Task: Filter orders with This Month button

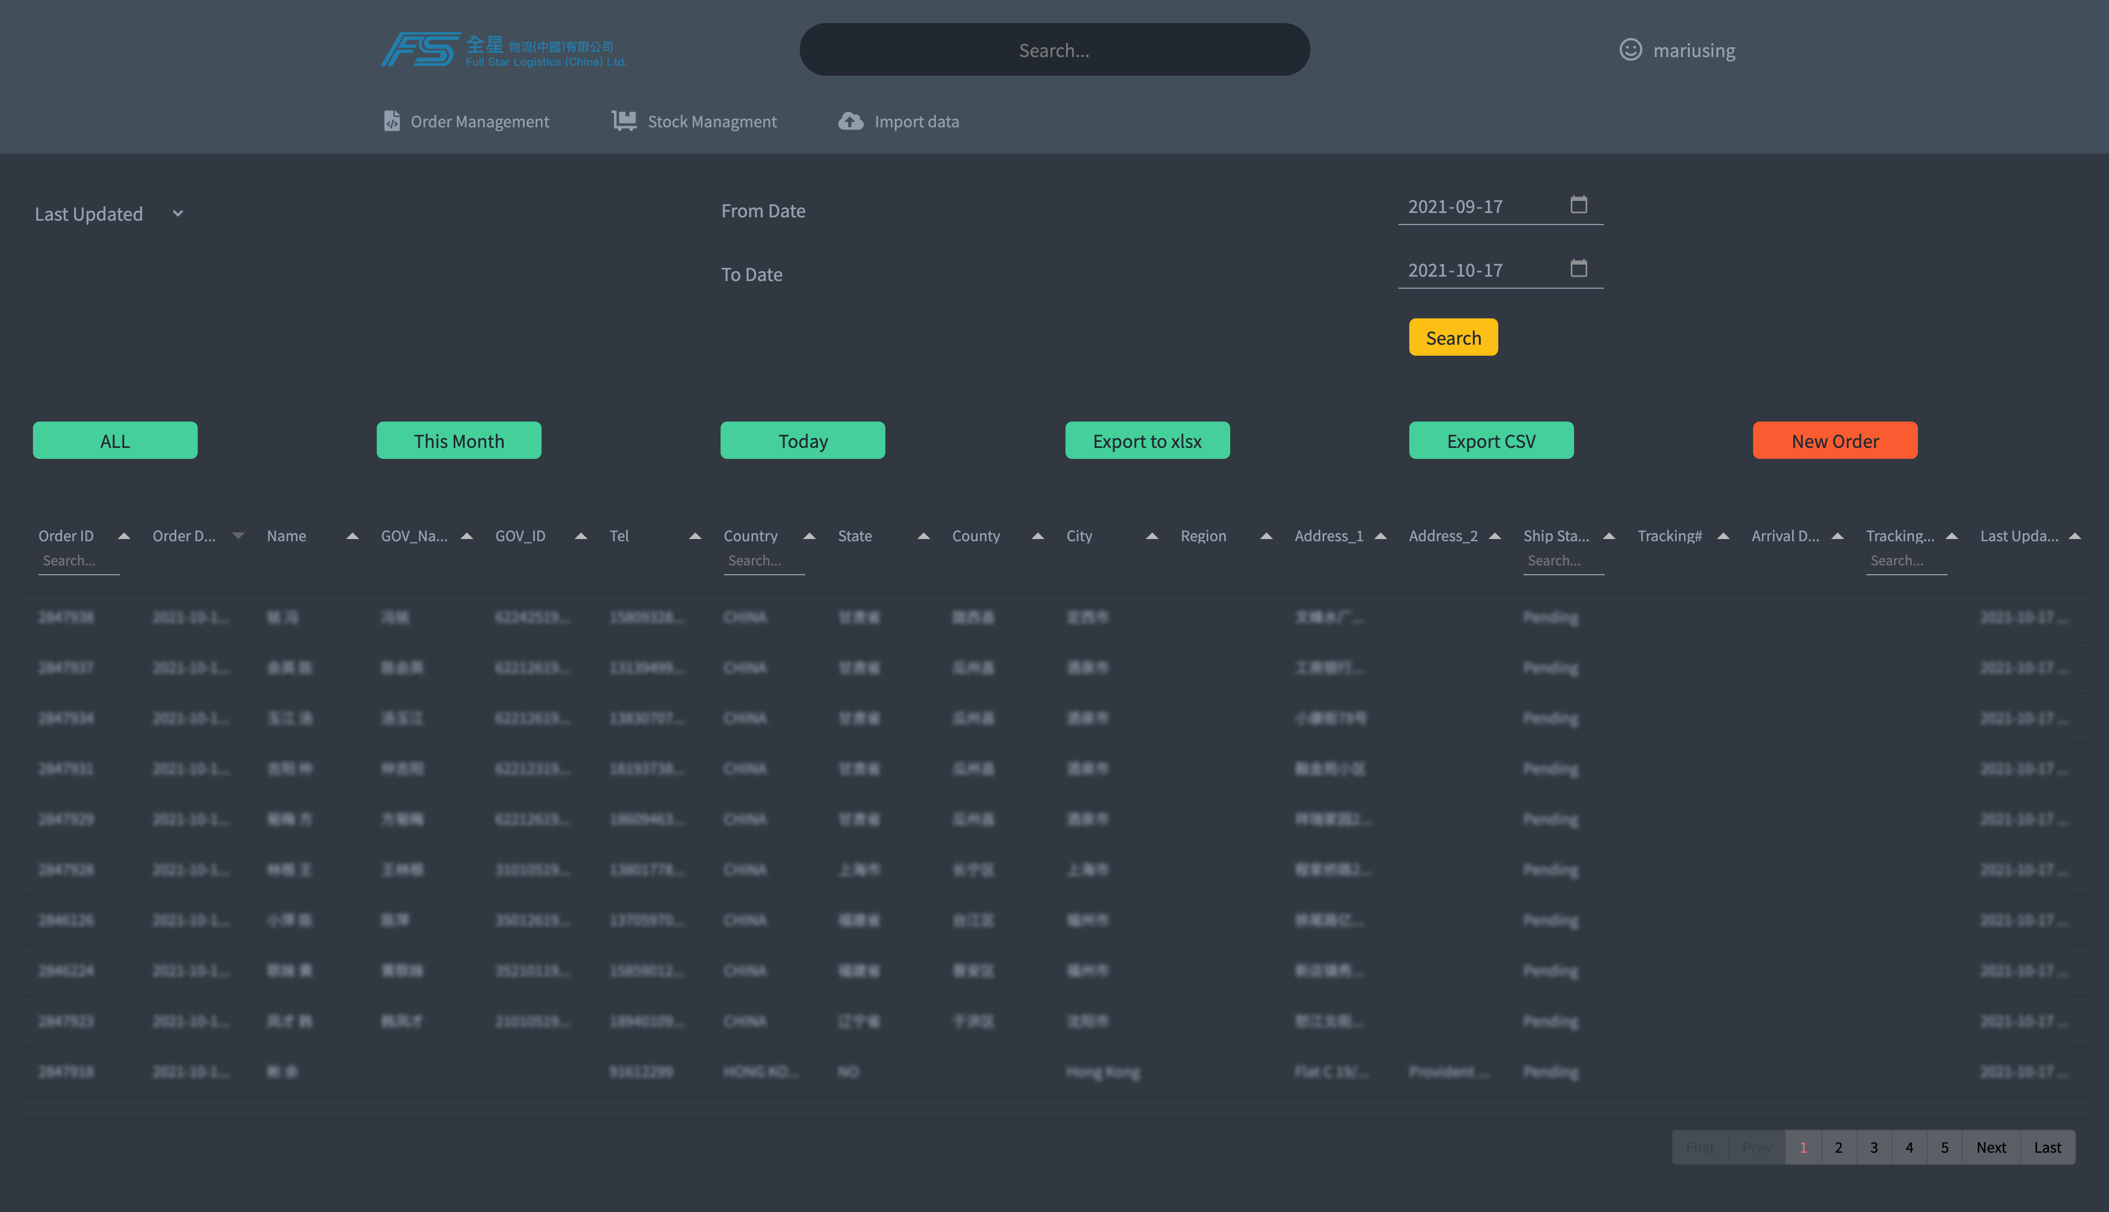Action: point(459,440)
